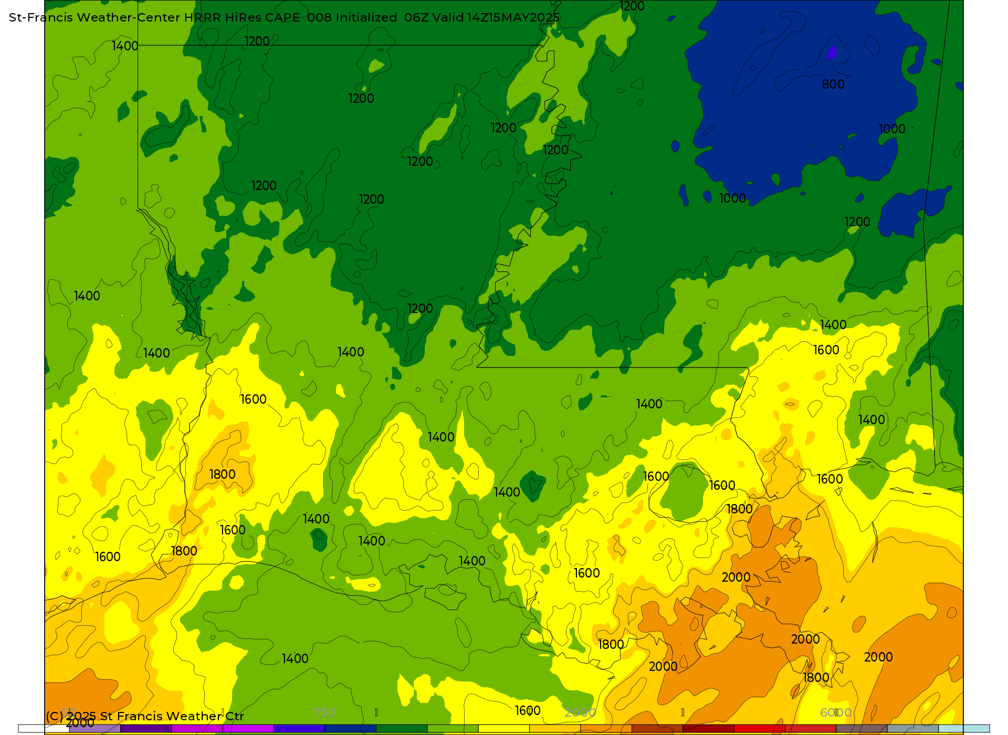Image resolution: width=1008 pixels, height=735 pixels.
Task: Click the '800' contour label
Action: (x=833, y=84)
